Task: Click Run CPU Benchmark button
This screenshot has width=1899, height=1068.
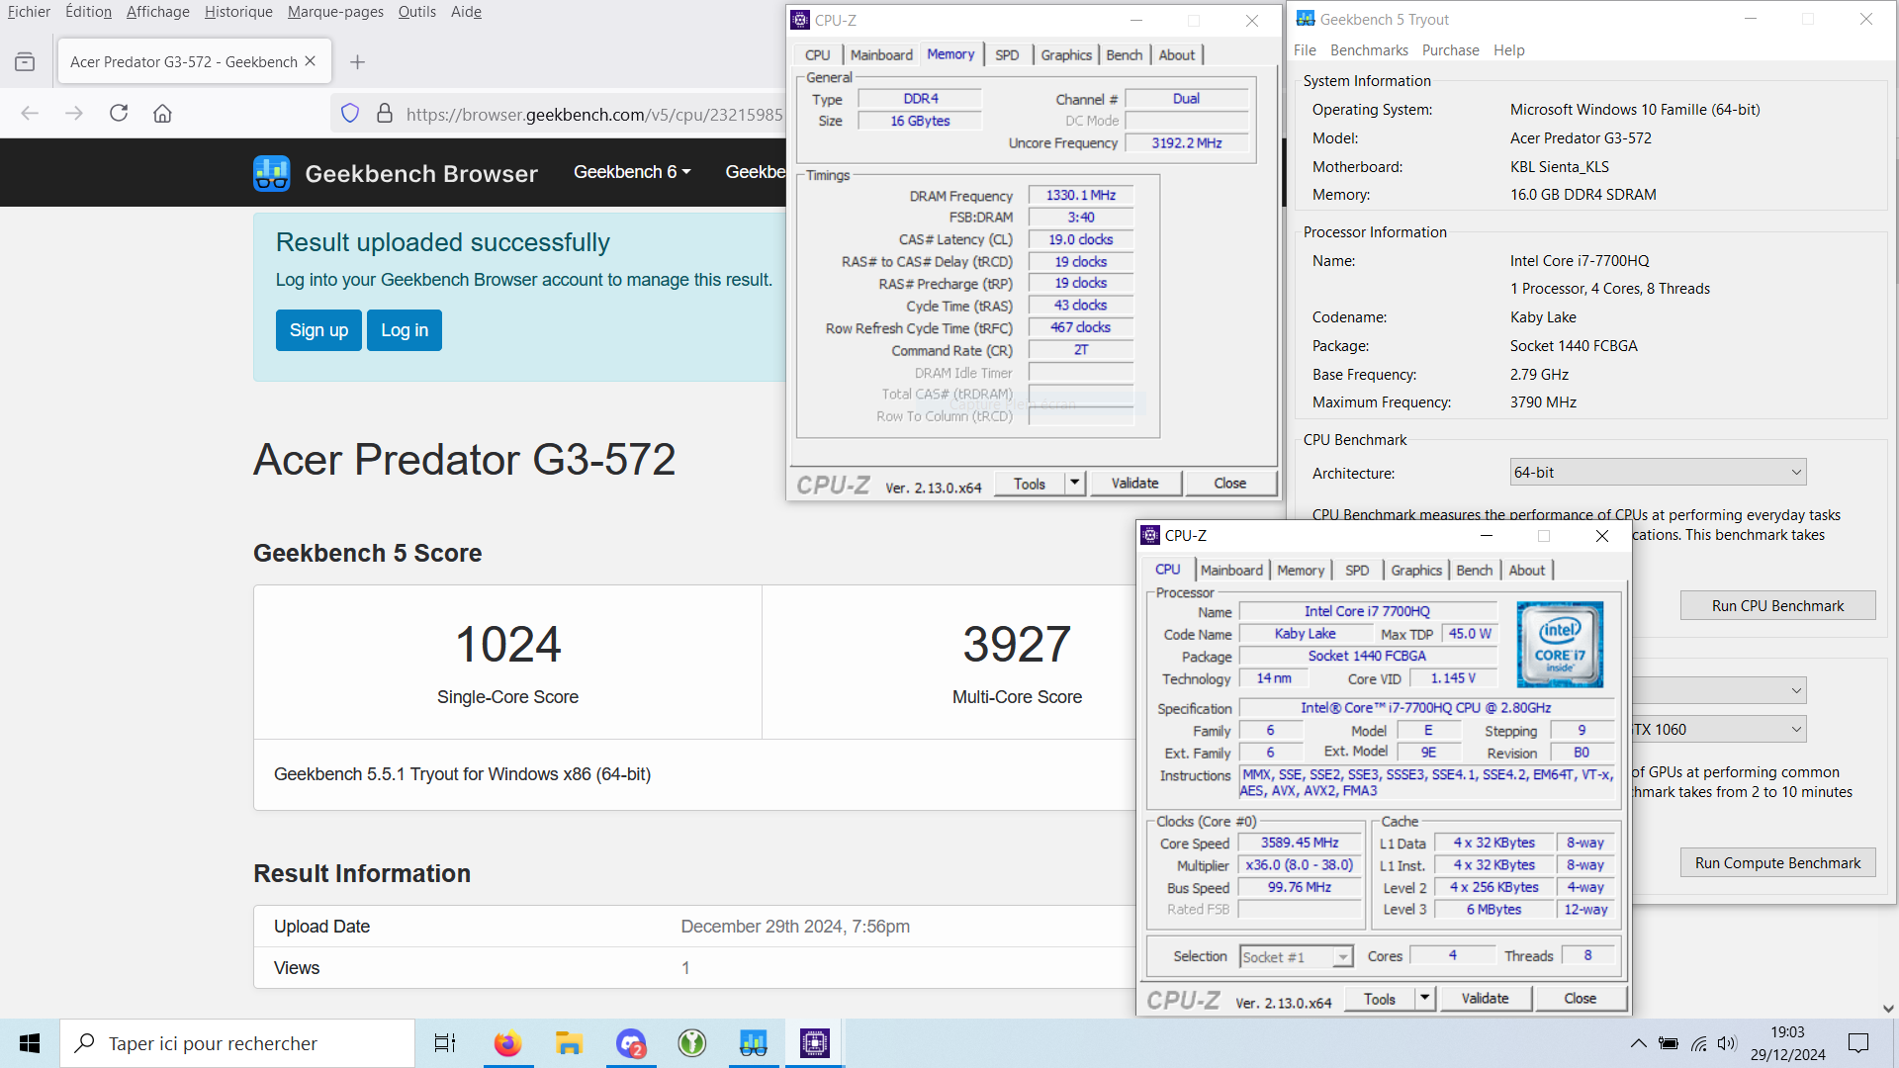Action: coord(1777,606)
